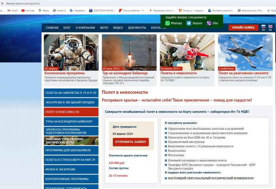Click 'До 15 человек' group size text

118,176
